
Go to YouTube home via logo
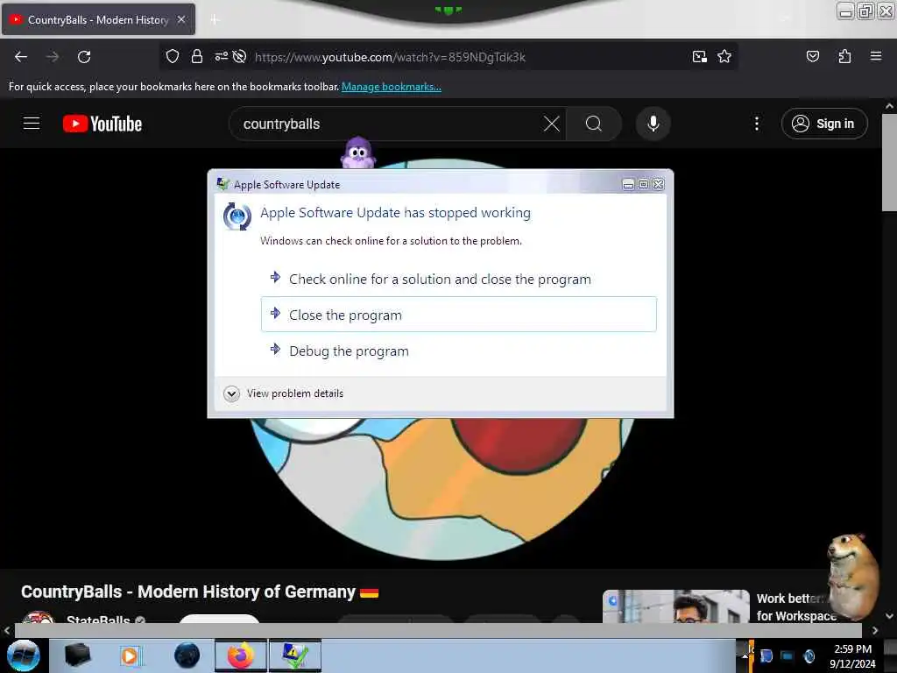[102, 124]
